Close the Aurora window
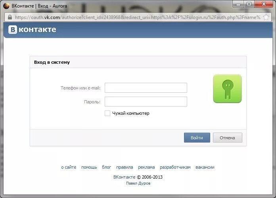This screenshot has height=198, width=276. [x=264, y=4]
